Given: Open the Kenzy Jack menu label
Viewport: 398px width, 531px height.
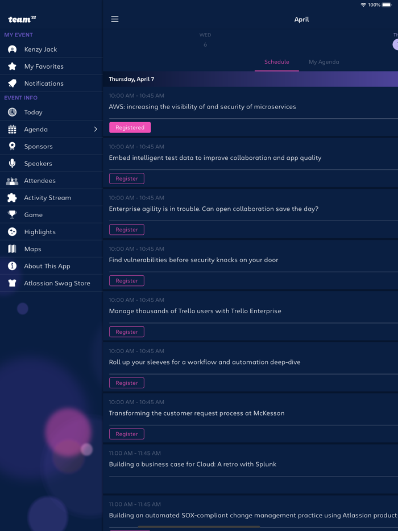Looking at the screenshot, I should tap(40, 49).
